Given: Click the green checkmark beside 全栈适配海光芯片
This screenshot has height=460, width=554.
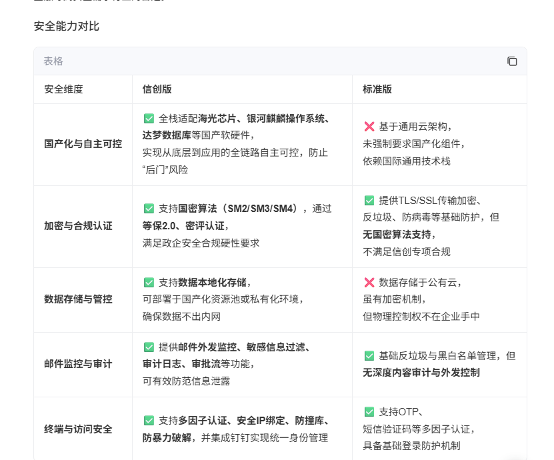Looking at the screenshot, I should [149, 118].
